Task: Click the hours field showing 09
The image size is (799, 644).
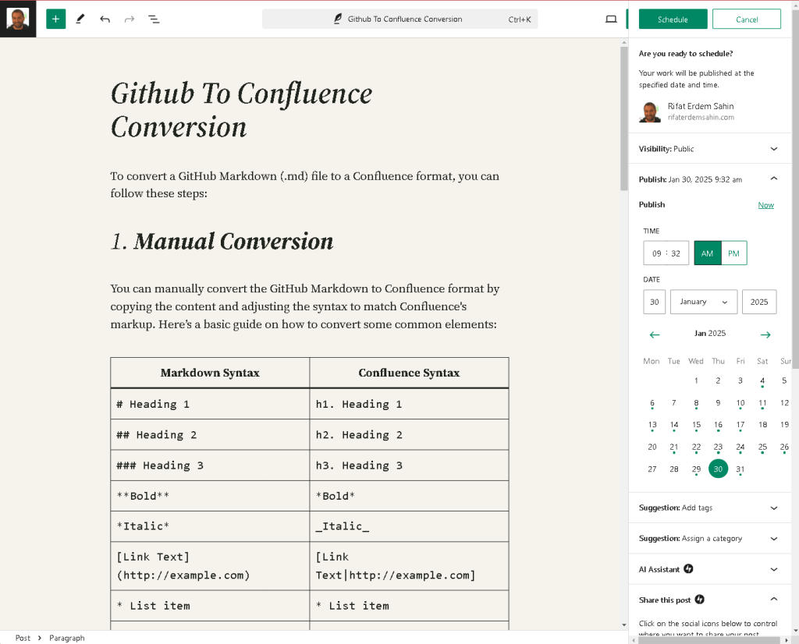Action: pyautogui.click(x=657, y=253)
